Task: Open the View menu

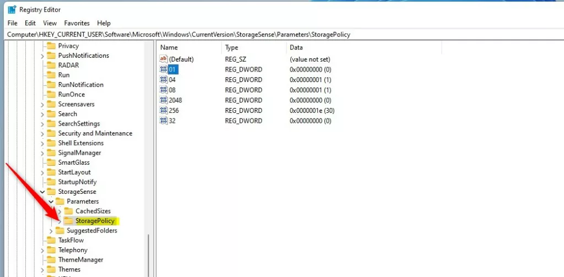Action: click(50, 23)
